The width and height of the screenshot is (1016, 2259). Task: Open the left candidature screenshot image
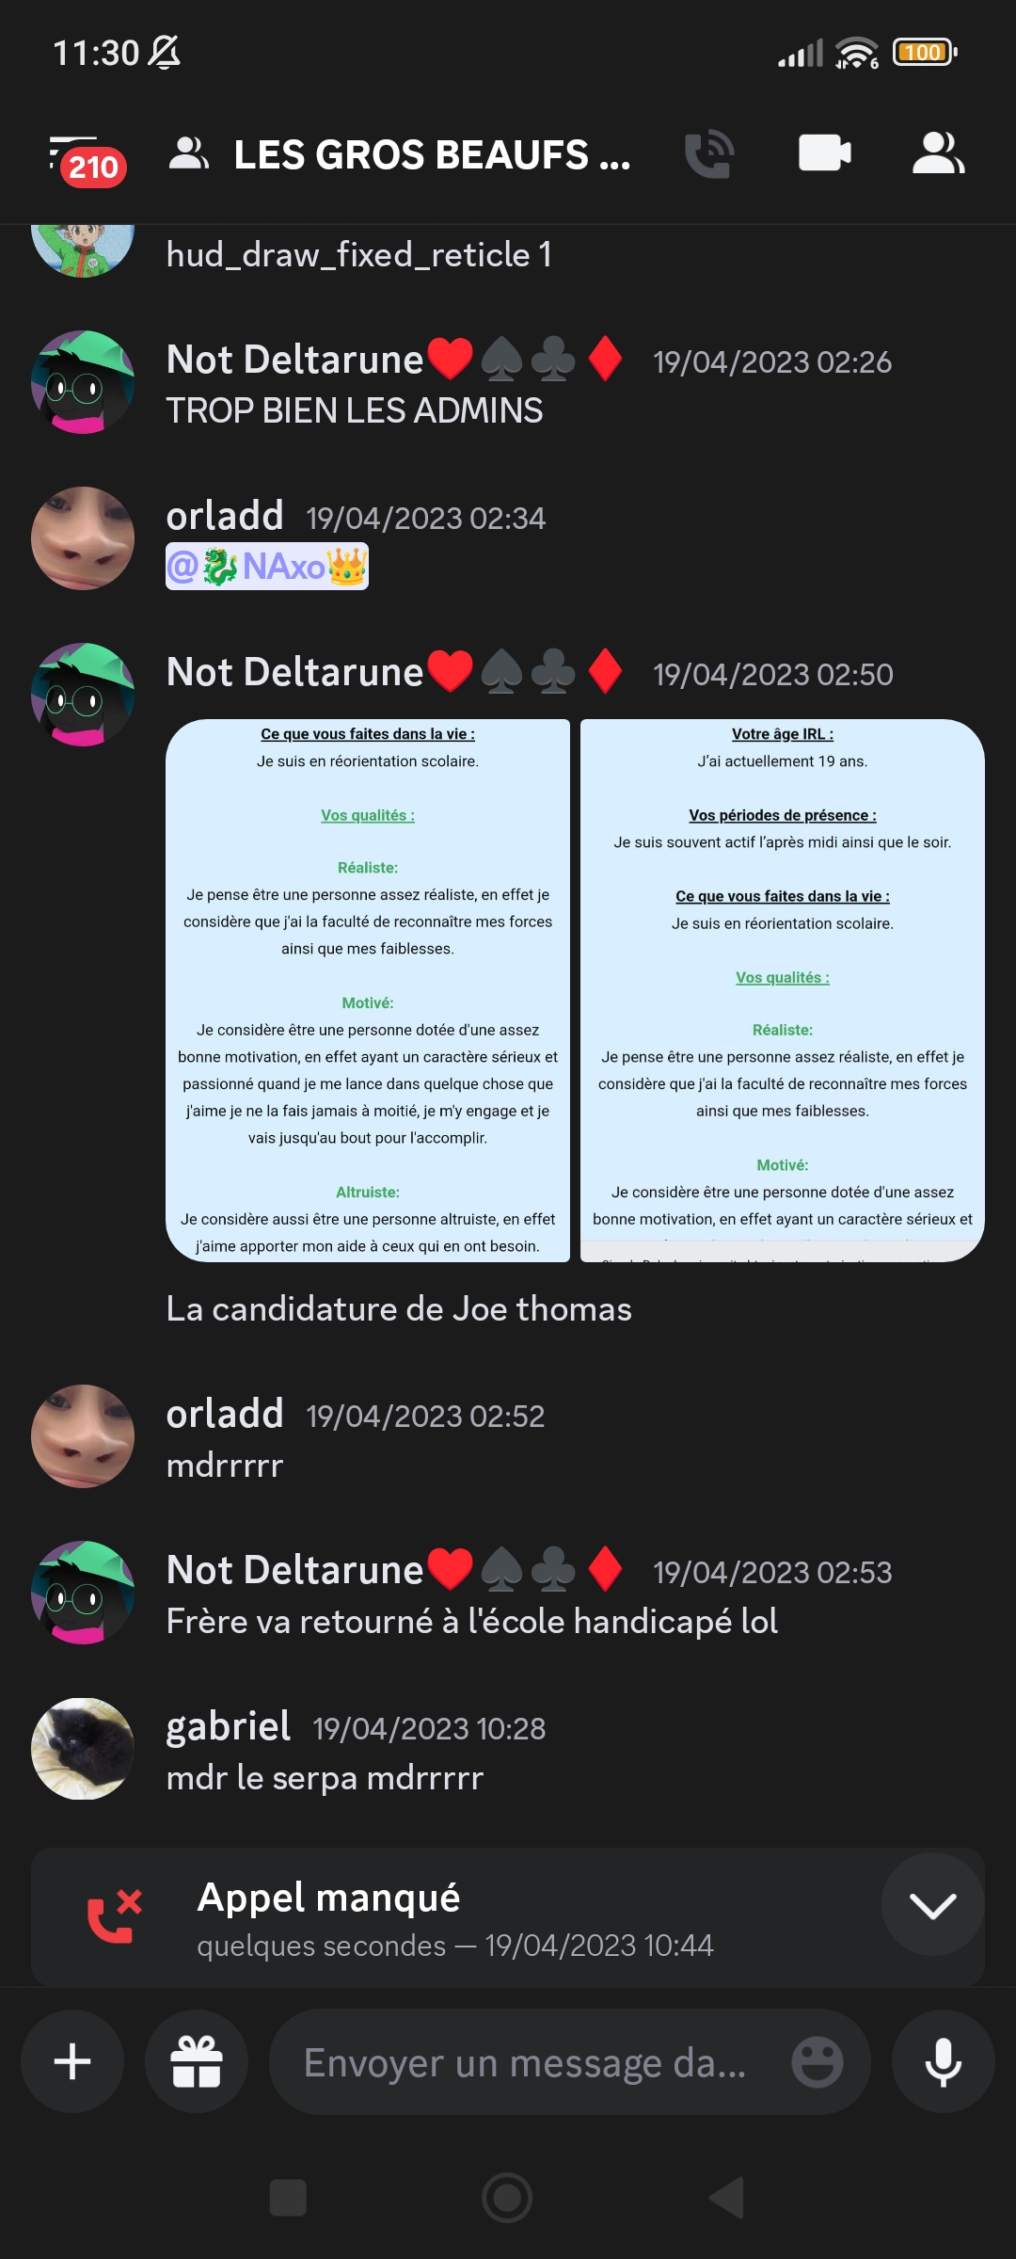[368, 990]
